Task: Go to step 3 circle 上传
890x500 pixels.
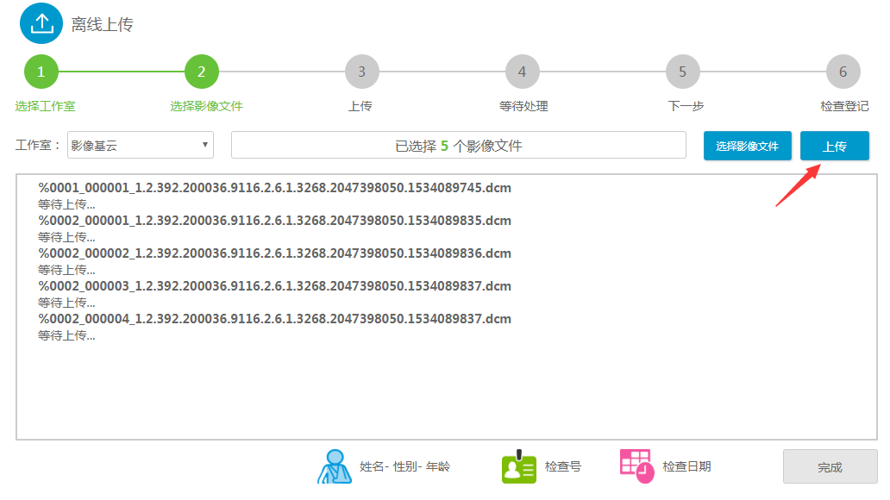Action: (362, 72)
